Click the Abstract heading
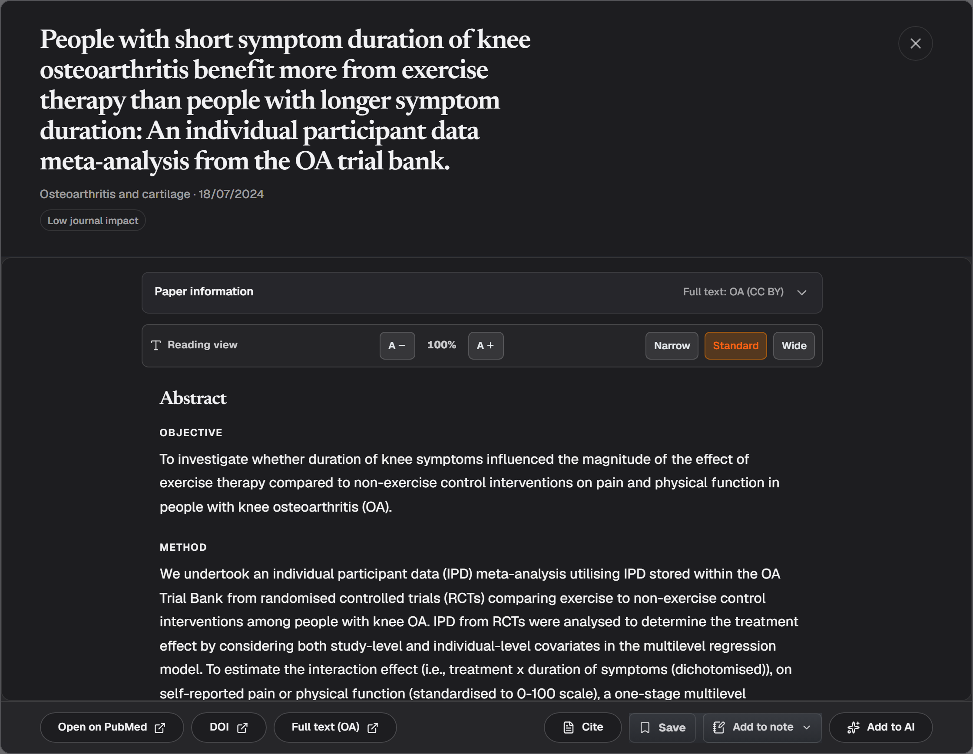Image resolution: width=973 pixels, height=754 pixels. pyautogui.click(x=193, y=398)
